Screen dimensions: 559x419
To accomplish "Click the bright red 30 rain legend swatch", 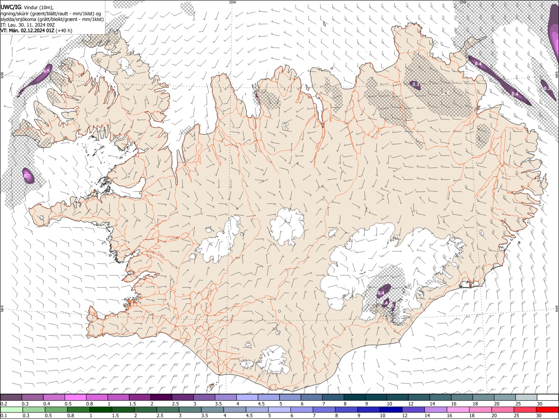I will coord(548,409).
